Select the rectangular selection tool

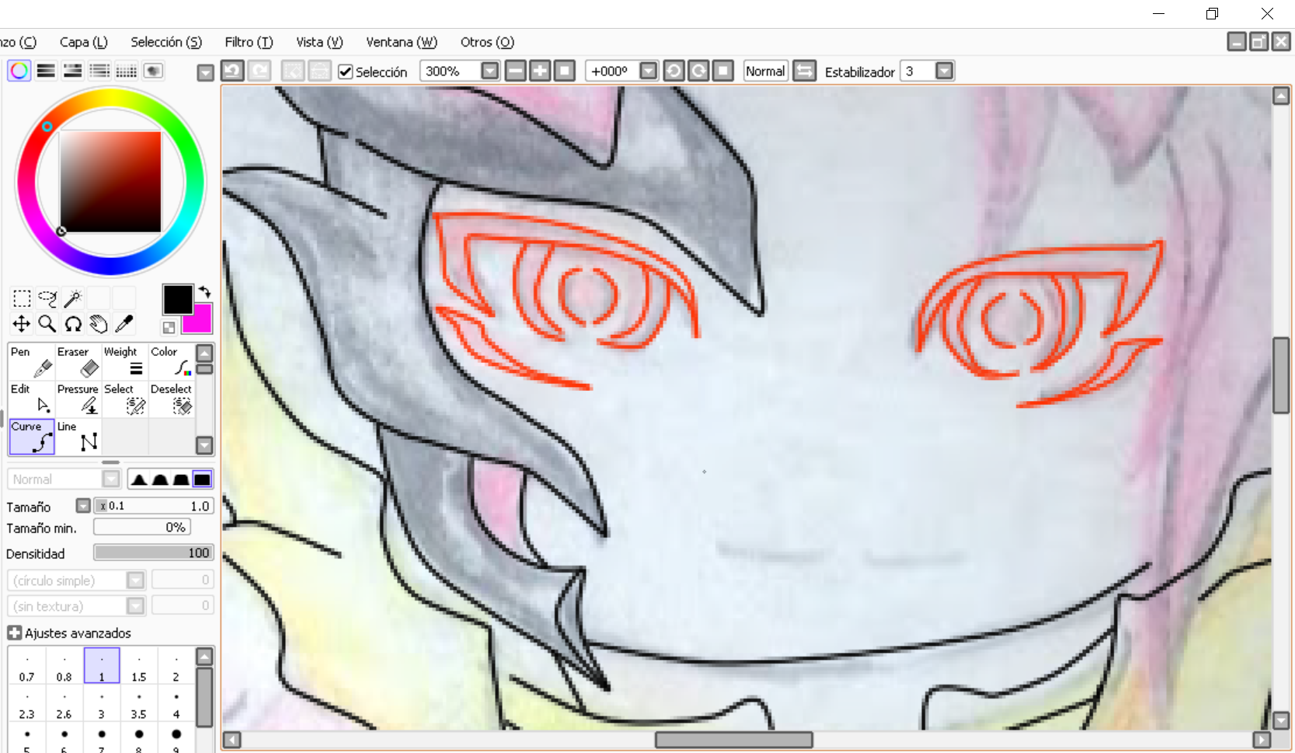(x=22, y=298)
